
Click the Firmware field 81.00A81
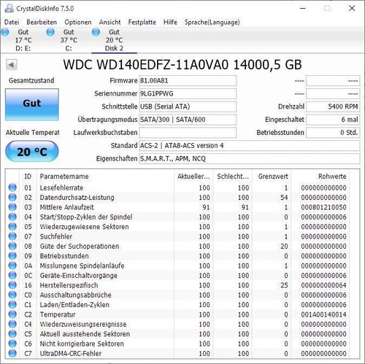[x=188, y=80]
